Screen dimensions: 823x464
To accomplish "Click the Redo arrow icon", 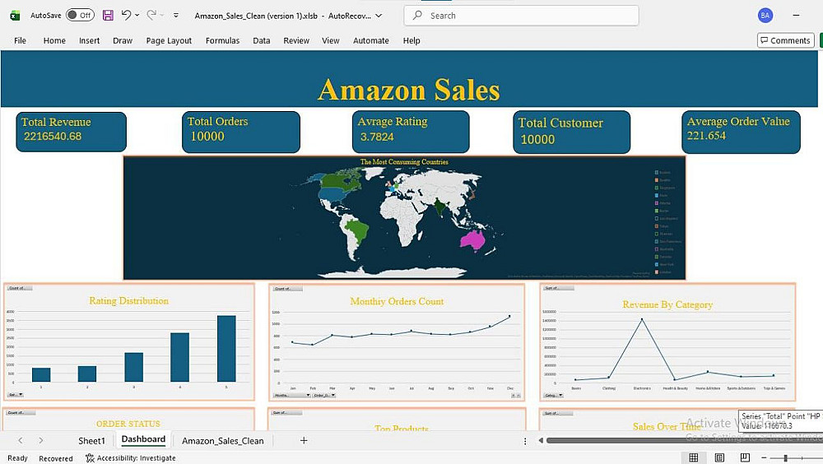I will tap(151, 16).
